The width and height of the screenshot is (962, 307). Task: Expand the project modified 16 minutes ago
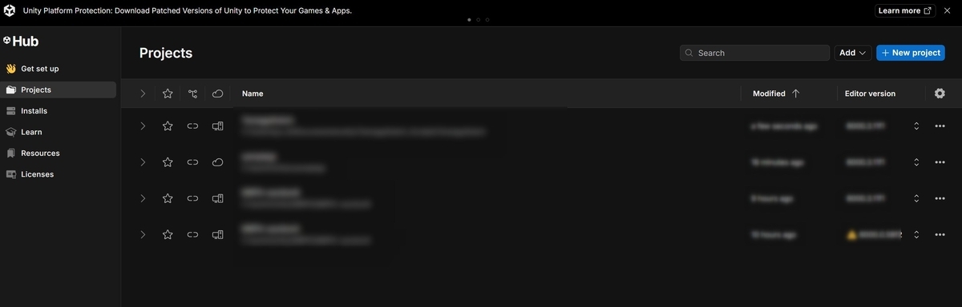143,162
